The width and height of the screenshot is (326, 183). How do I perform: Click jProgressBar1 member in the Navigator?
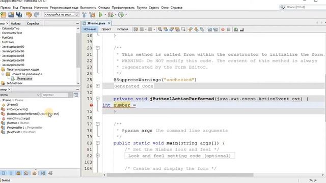(x=24, y=128)
